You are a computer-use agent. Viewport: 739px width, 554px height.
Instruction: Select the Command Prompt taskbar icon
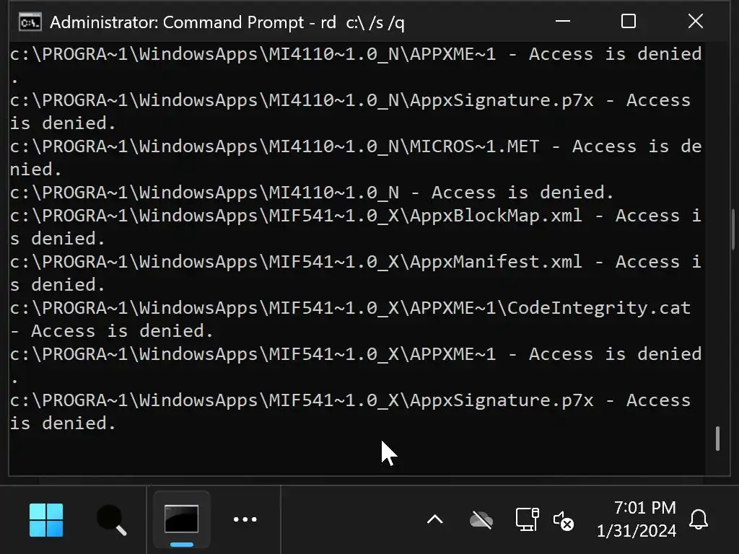pos(181,519)
